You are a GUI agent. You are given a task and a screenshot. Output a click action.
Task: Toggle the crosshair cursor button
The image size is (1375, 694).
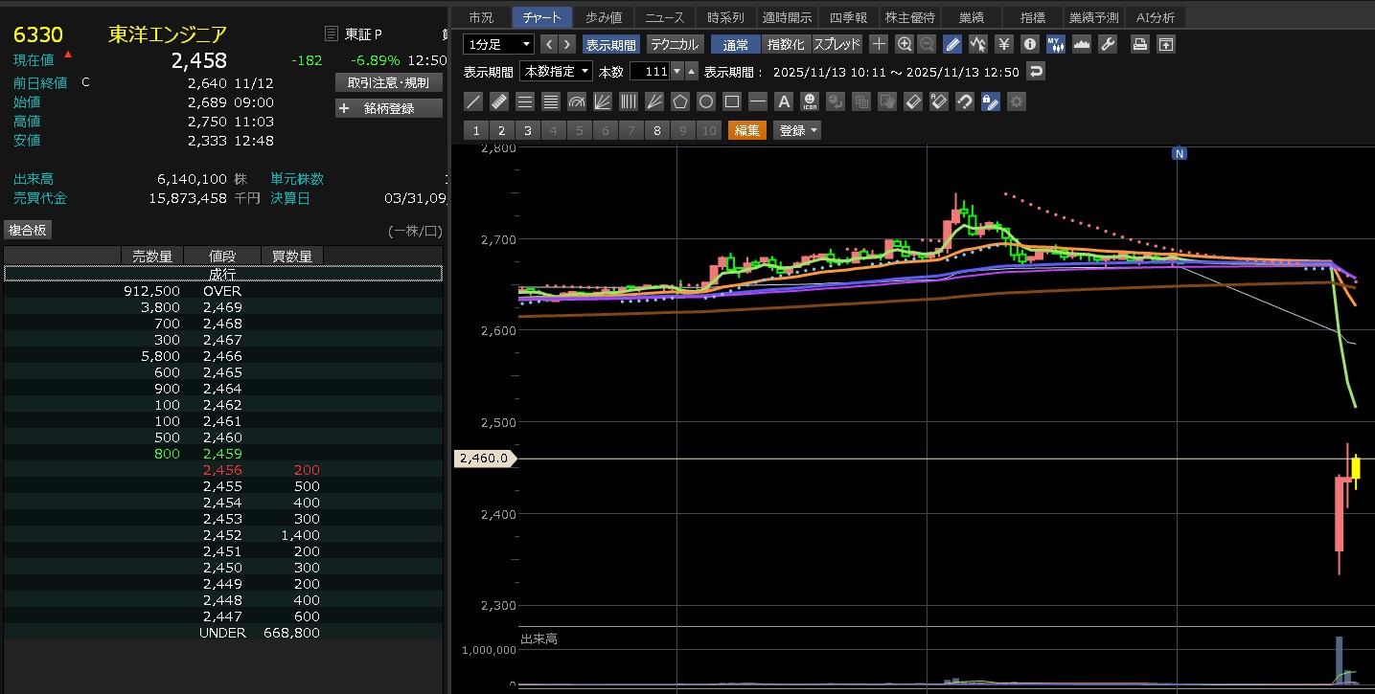click(x=879, y=44)
